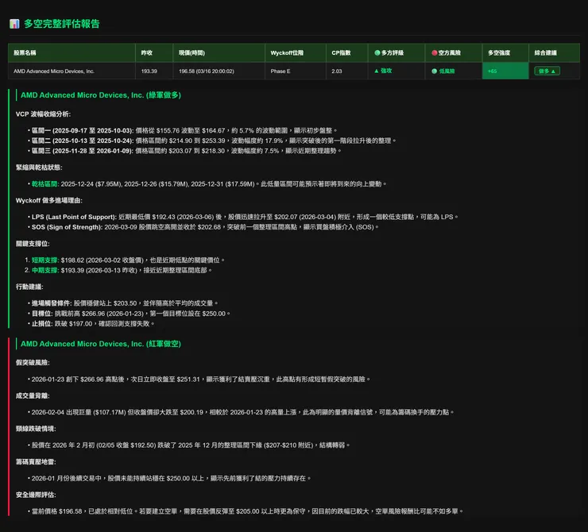Click the 關鍵支撐位 subheading

(x=33, y=244)
